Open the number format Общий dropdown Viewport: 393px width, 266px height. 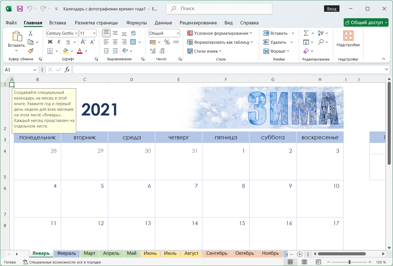pyautogui.click(x=178, y=33)
